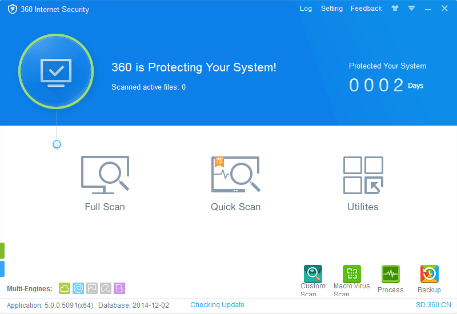
Task: Visit the SD.360.CN link
Action: pyautogui.click(x=433, y=305)
